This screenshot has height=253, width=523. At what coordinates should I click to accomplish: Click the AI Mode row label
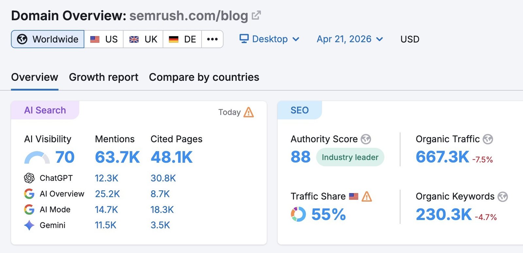(x=55, y=210)
